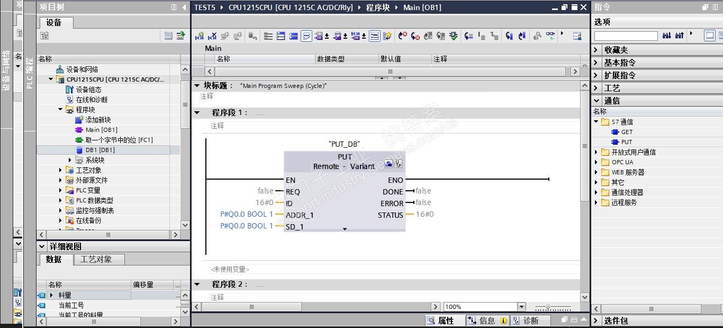
Task: Click the icon left of the monitoring glasses
Action: pyautogui.click(x=537, y=36)
